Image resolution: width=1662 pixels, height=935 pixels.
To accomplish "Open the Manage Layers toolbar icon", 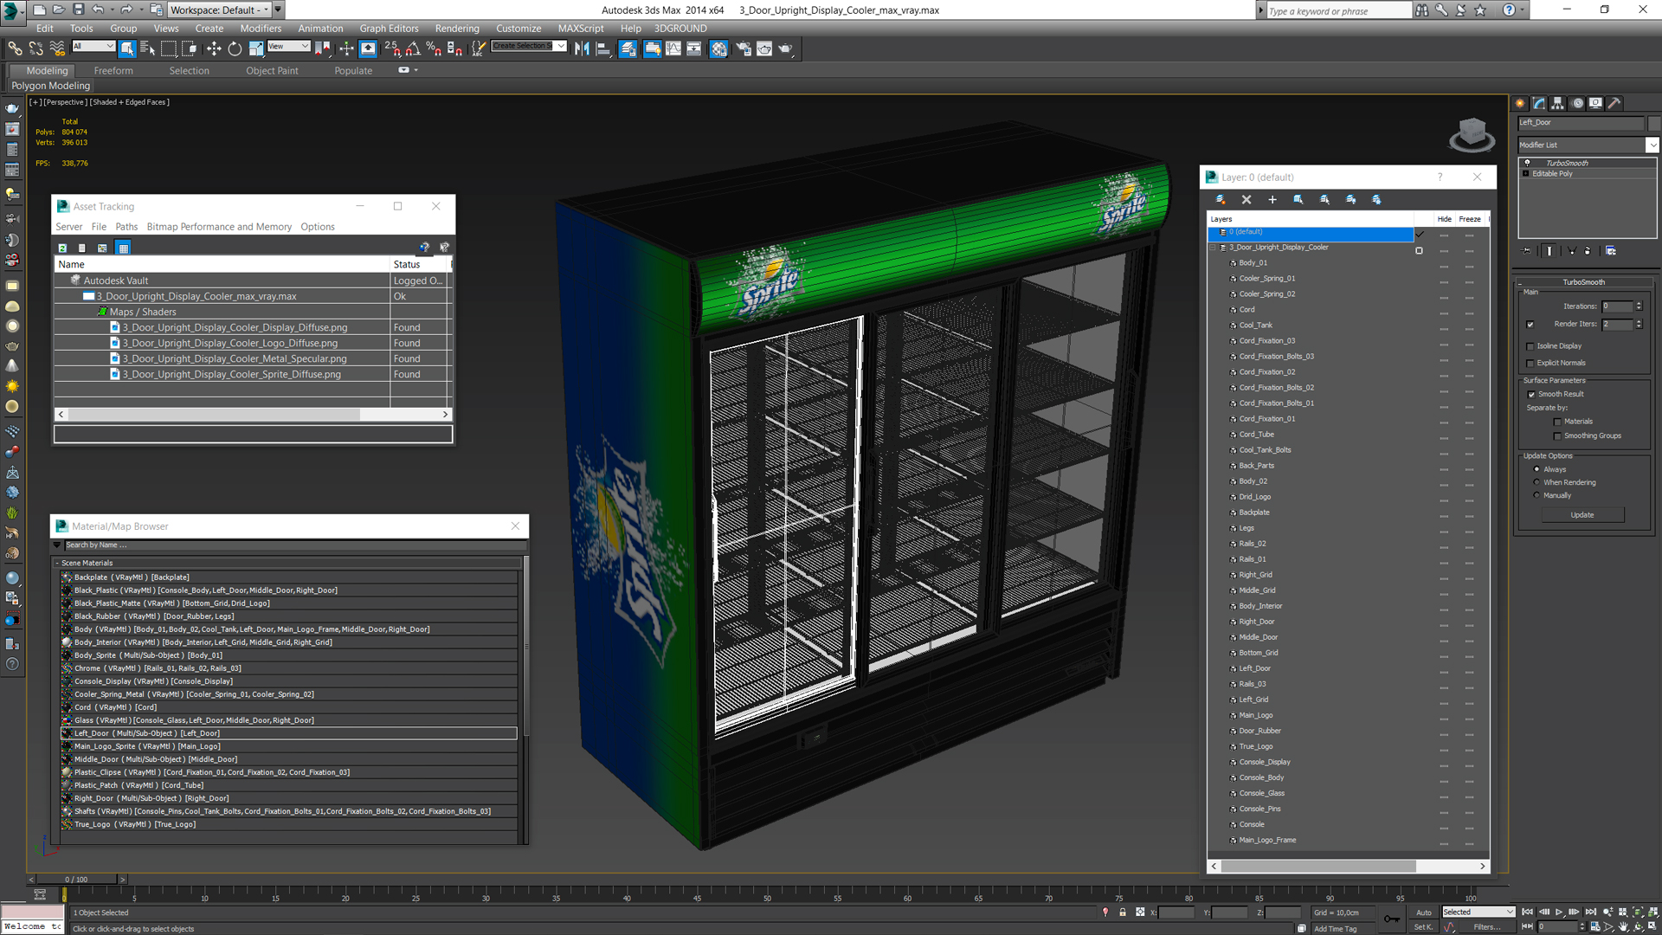I will pos(628,48).
